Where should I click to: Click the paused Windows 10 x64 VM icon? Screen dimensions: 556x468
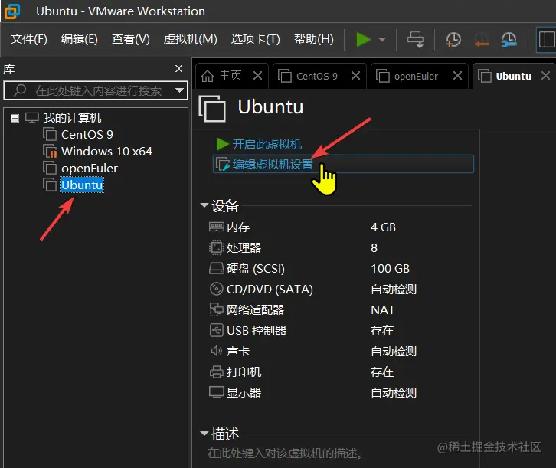point(50,151)
